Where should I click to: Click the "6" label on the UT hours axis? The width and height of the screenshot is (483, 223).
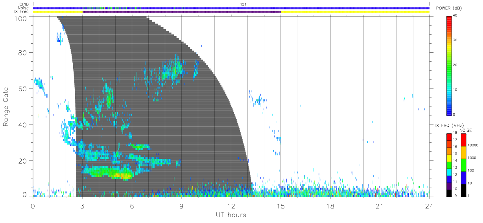pos(132,206)
